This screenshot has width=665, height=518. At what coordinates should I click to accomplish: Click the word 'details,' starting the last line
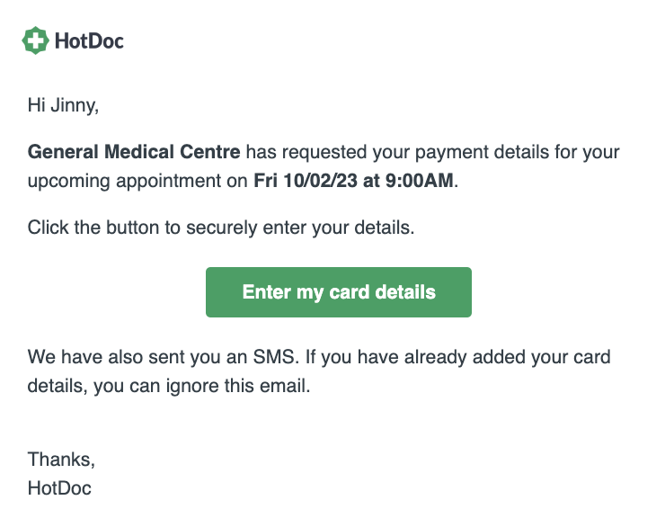pyautogui.click(x=58, y=386)
